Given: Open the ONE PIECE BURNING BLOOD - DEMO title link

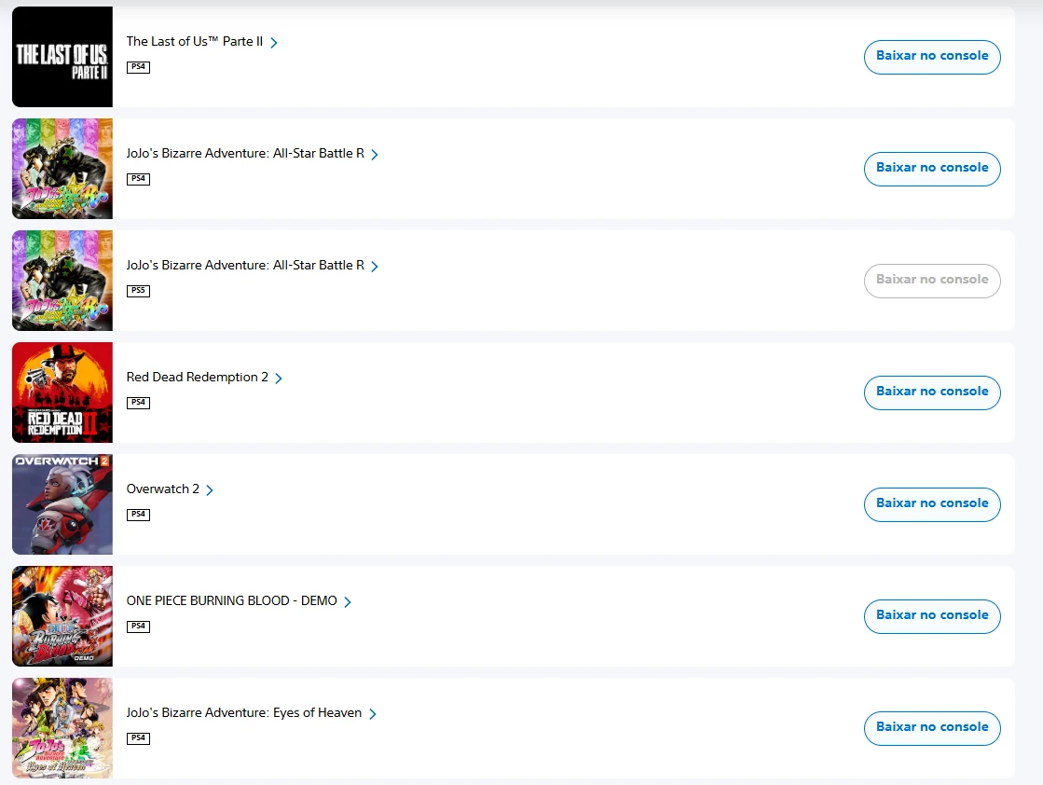Looking at the screenshot, I should pos(231,601).
